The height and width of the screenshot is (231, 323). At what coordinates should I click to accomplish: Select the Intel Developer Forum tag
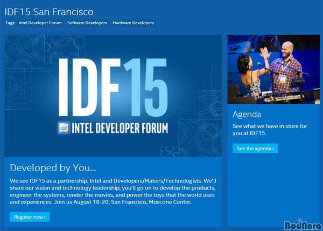(40, 23)
